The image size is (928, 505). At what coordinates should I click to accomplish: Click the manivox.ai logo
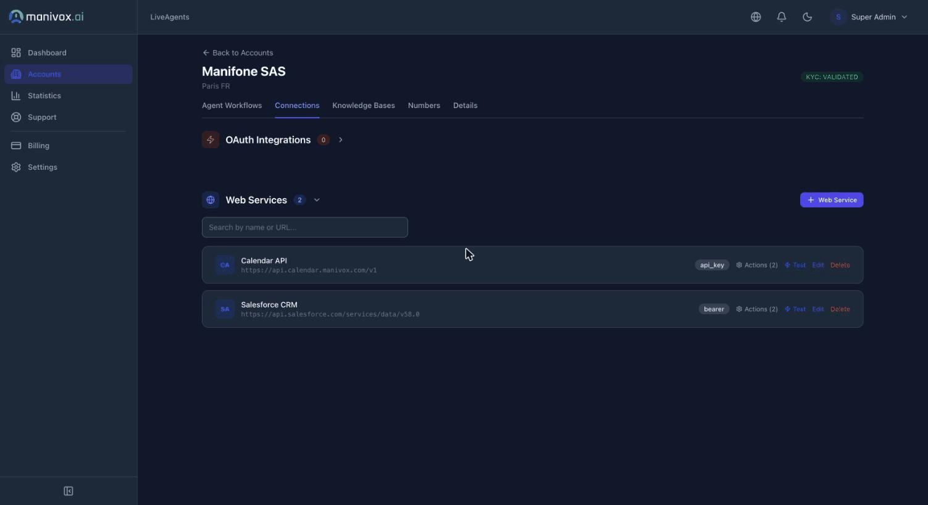46,17
